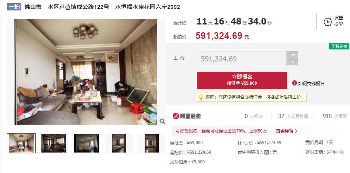Image resolution: width=350 pixels, height=173 pixels.
Task: Click the alarm clock reminder icon
Action: [x=327, y=22]
